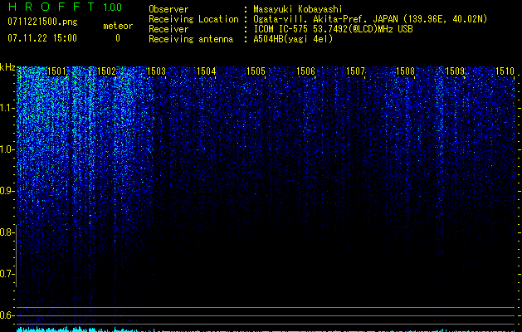Click the meteor count value 0
The image size is (522, 332).
tap(118, 38)
